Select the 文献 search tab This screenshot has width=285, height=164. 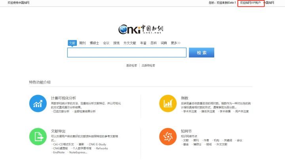[72, 43]
